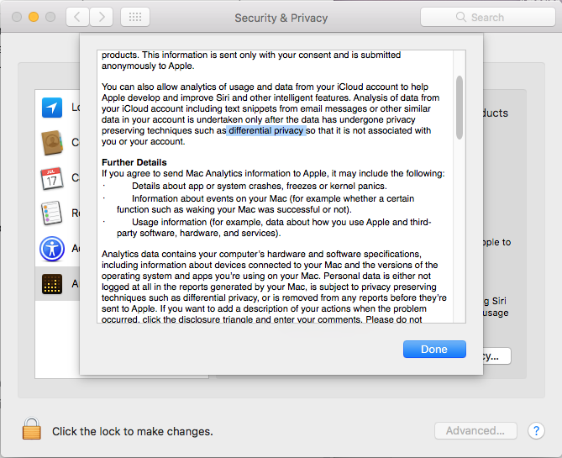The height and width of the screenshot is (458, 562).
Task: Select the Calendar icon in sidebar
Action: click(x=52, y=178)
